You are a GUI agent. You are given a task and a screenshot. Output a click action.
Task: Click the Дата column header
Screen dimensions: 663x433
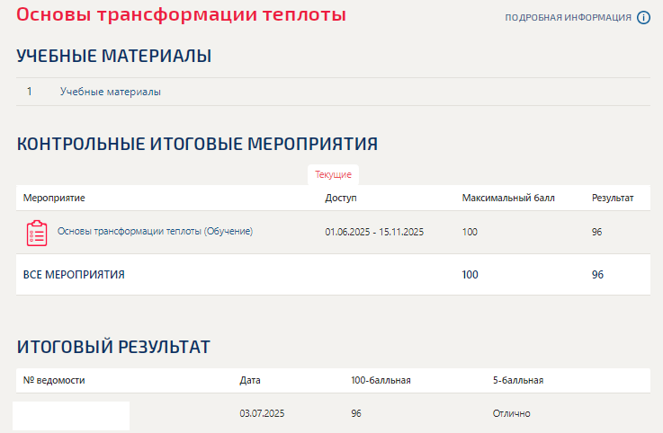250,380
